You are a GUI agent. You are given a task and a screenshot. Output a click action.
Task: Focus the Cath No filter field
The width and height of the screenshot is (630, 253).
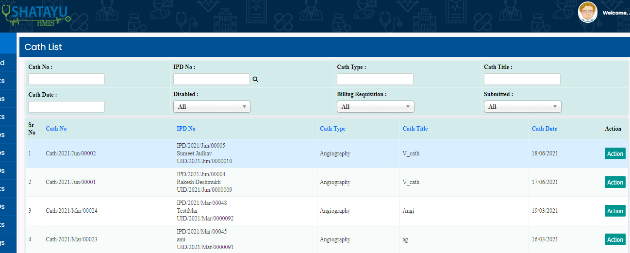[x=66, y=79]
